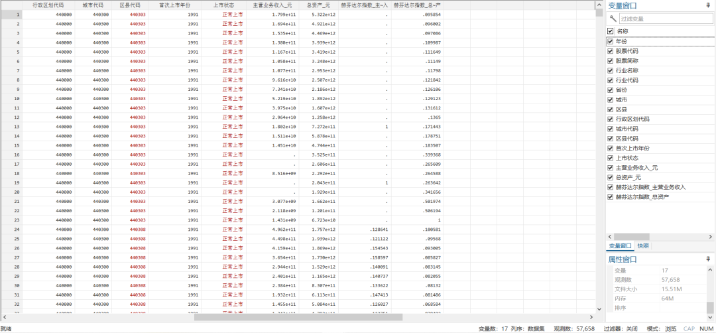Select the 区县代码 column header
Screen dimensions: 716x333
coord(130,5)
